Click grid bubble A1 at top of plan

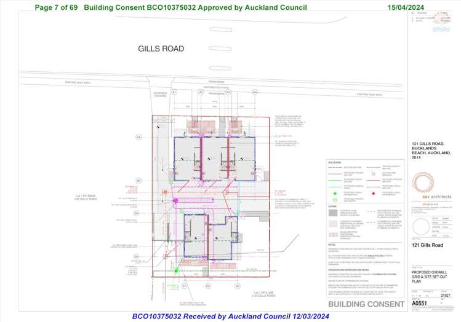pyautogui.click(x=174, y=92)
